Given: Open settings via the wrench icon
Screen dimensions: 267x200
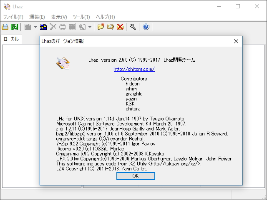Looking at the screenshot, I should click(133, 27).
